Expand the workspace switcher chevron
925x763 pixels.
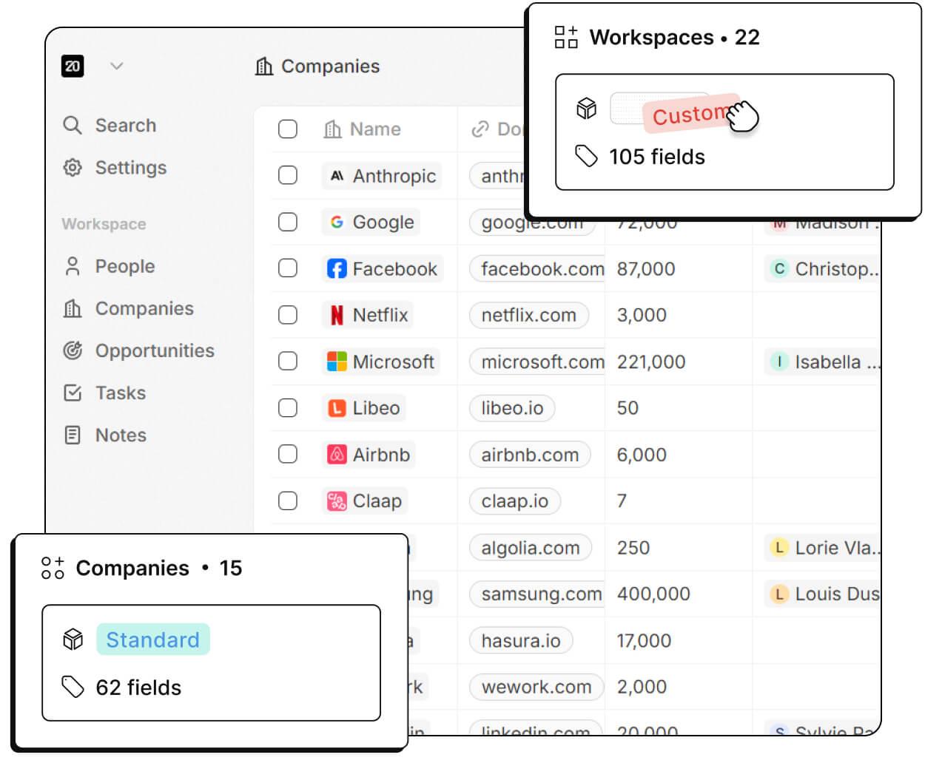pos(117,66)
